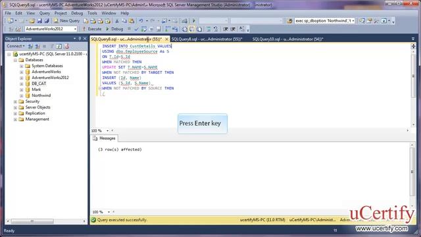
Task: Click the Display Estimated Execution Plan icon
Action: tap(143, 29)
